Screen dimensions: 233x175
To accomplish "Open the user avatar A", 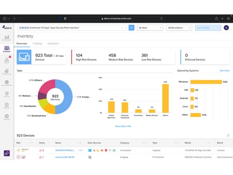I will (x=226, y=28).
